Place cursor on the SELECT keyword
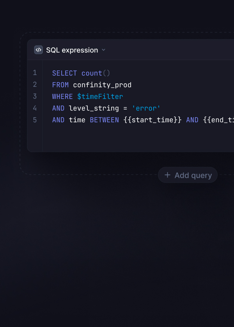This screenshot has width=234, height=327. [64, 73]
